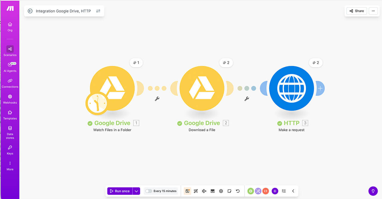The width and height of the screenshot is (382, 199).
Task: Open scenario settings gear in bottom toolbar
Action: 221,191
